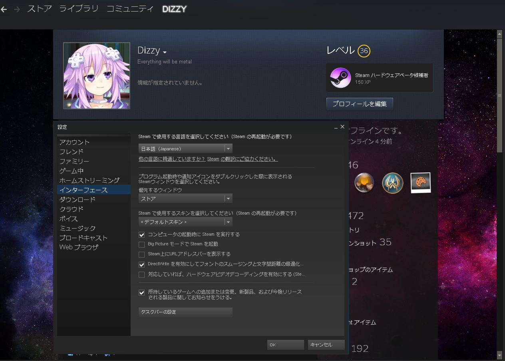Screen dimensions: 505x361
Task: Go back with the left arrow icon
Action: [x=4, y=9]
